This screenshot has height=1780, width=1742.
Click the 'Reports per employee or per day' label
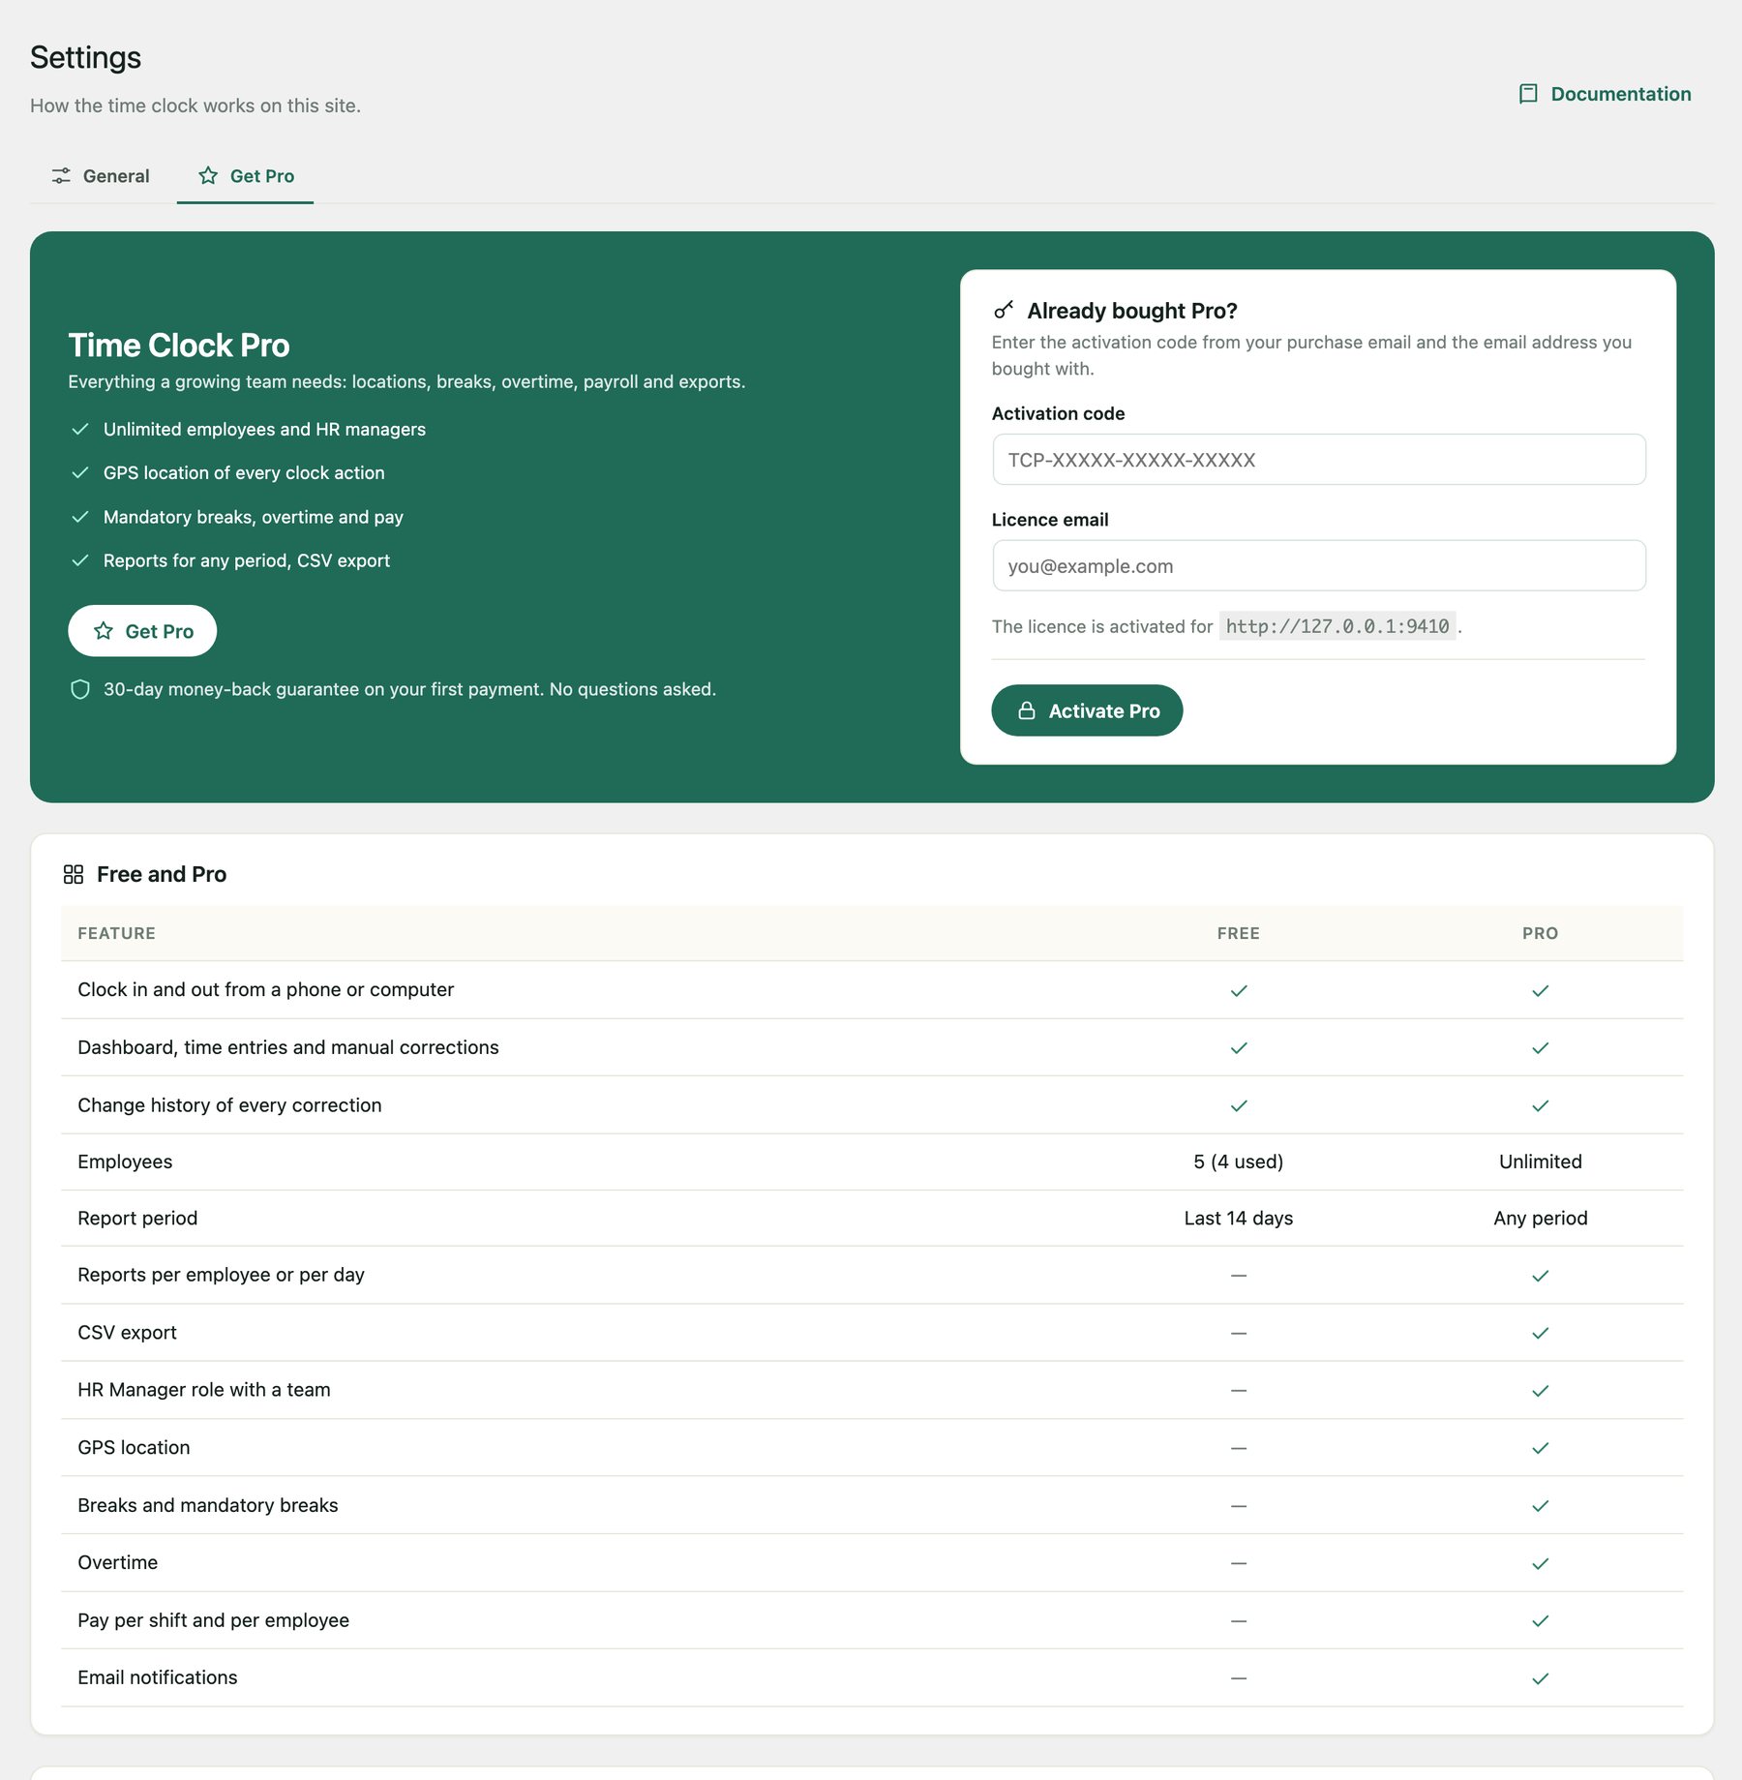[x=221, y=1275]
